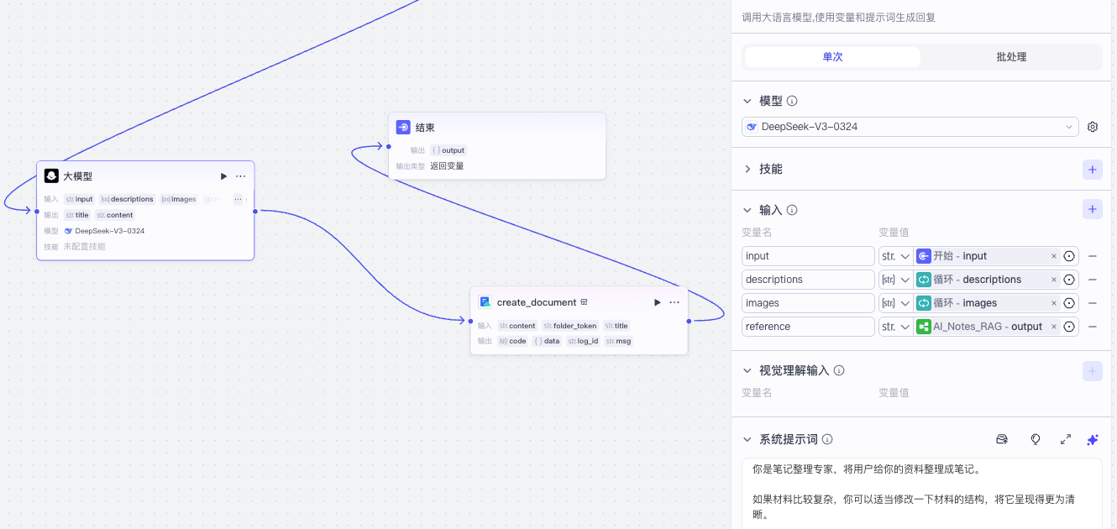The image size is (1117, 529).
Task: Click the model settings gear beside DeepSeek-V3-0324
Action: pos(1093,126)
